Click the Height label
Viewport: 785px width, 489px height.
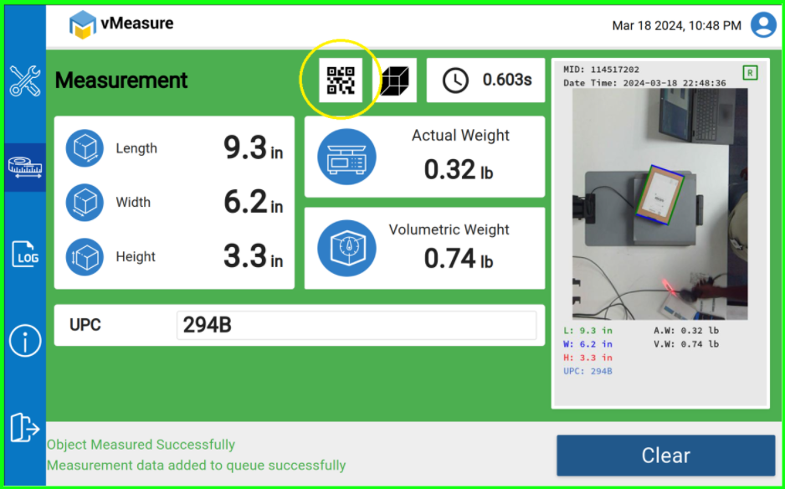pos(136,256)
